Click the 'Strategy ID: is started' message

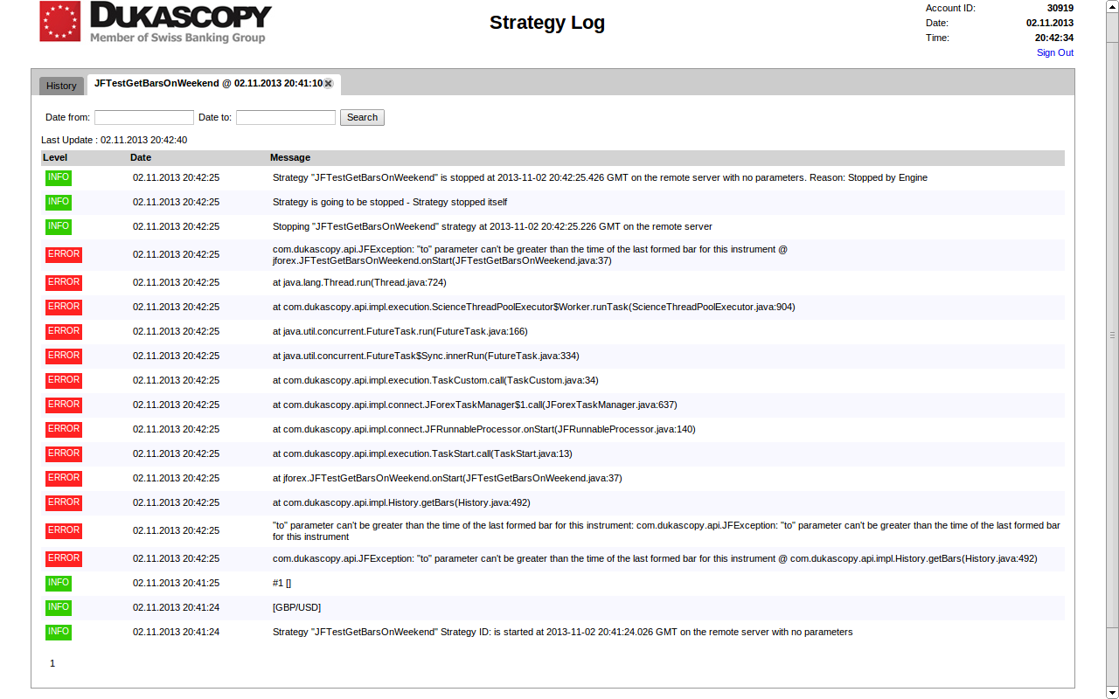pos(562,632)
